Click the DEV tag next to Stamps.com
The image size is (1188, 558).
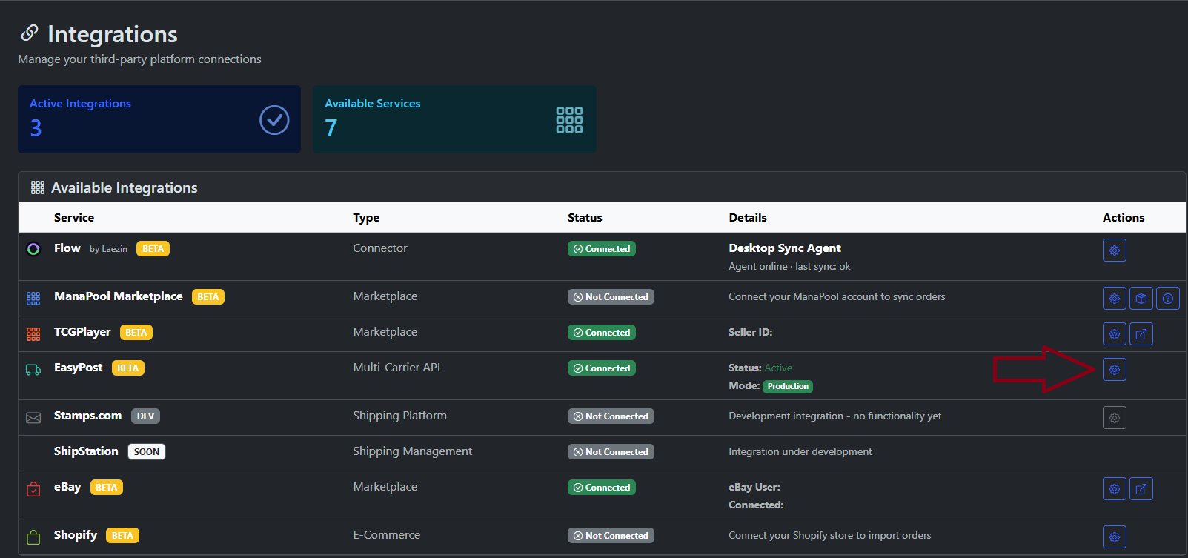pyautogui.click(x=145, y=416)
